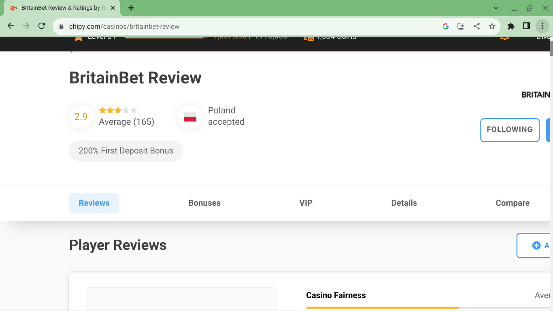This screenshot has width=553, height=311.
Task: Open the VIP tab
Action: 306,203
